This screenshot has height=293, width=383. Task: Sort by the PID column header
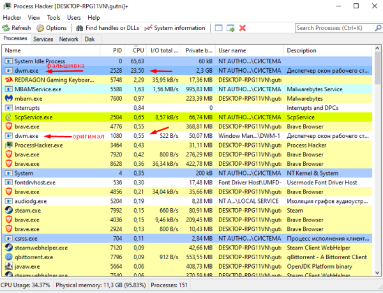coord(117,50)
